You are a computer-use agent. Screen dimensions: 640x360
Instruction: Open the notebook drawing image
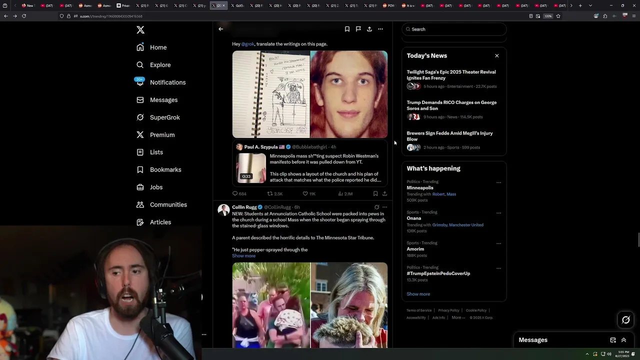point(271,94)
